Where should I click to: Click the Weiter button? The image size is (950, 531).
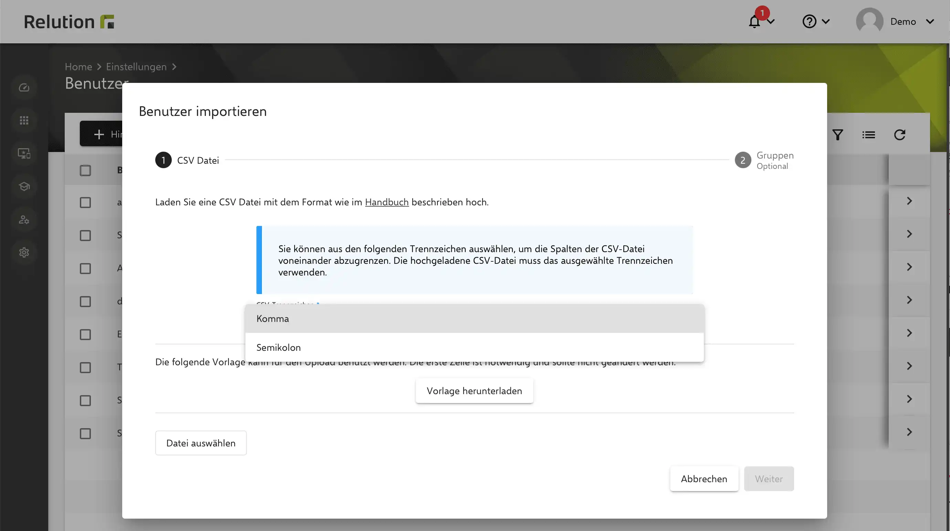point(769,479)
